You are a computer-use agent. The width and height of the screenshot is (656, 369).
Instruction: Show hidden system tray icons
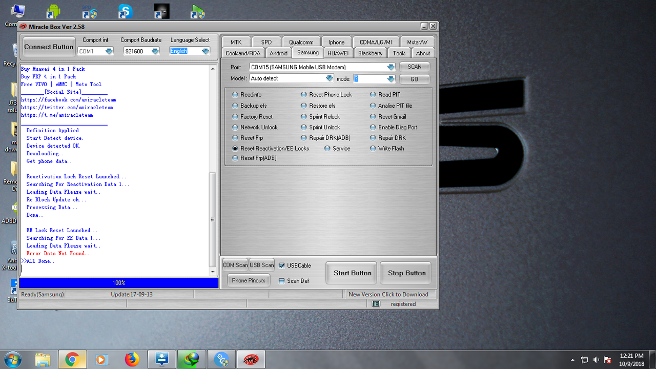coord(572,360)
